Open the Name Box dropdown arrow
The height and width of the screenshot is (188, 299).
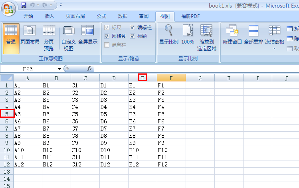(x=60, y=69)
